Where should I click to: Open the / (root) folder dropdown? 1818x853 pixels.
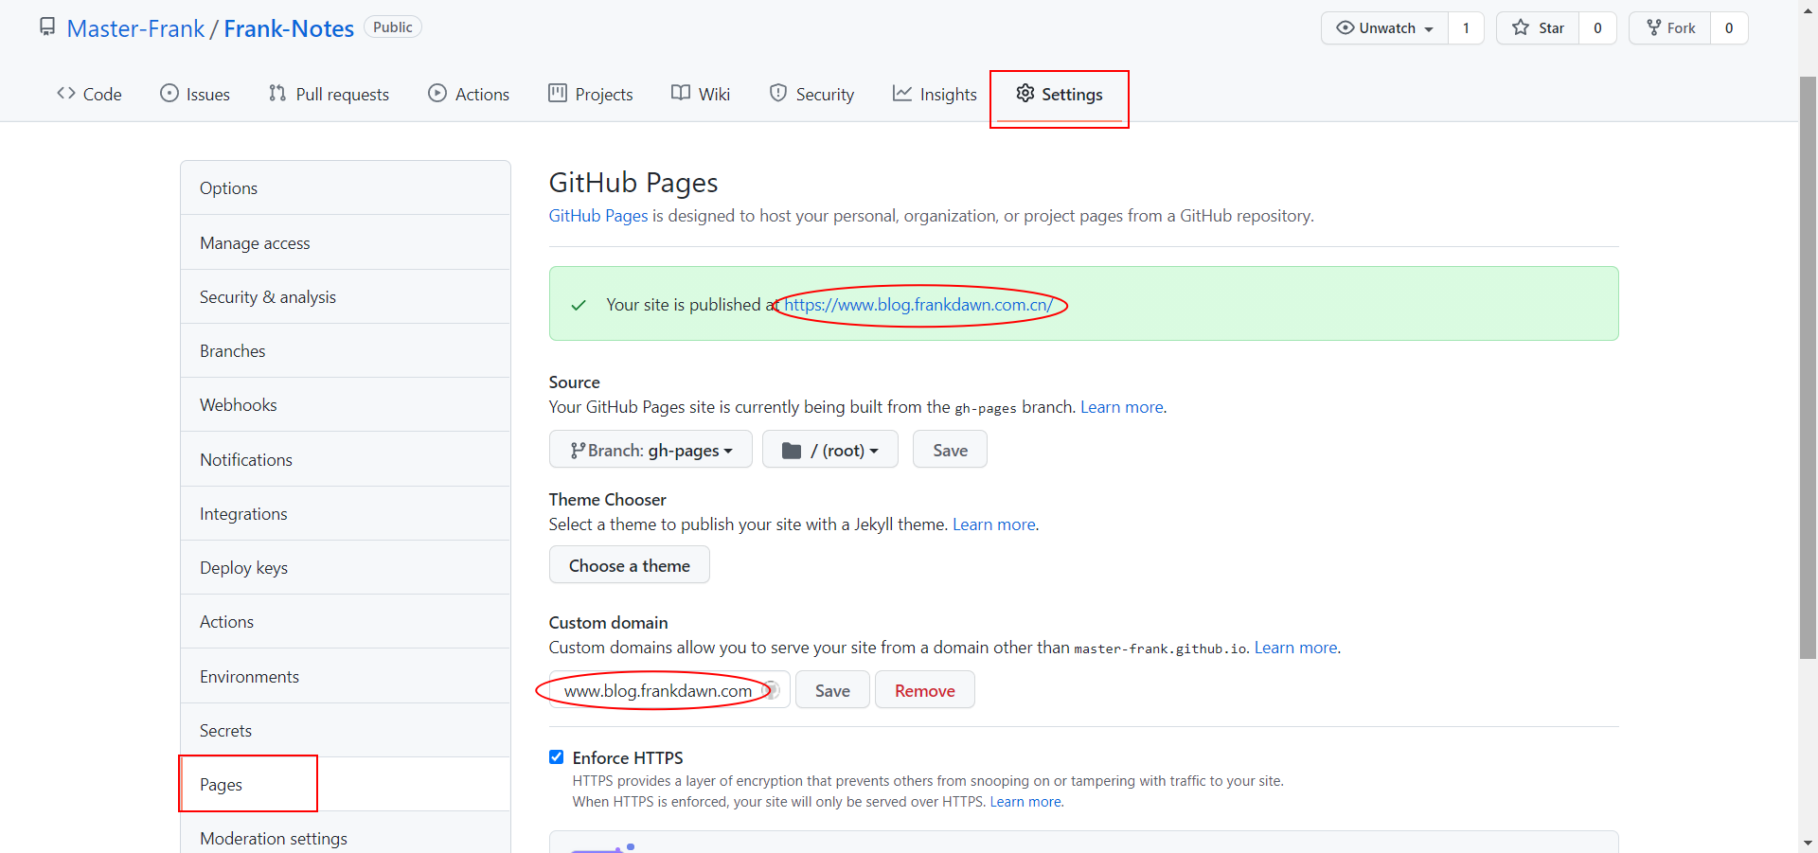[830, 450]
